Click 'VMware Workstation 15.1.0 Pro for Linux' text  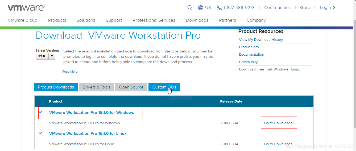[x=81, y=144]
